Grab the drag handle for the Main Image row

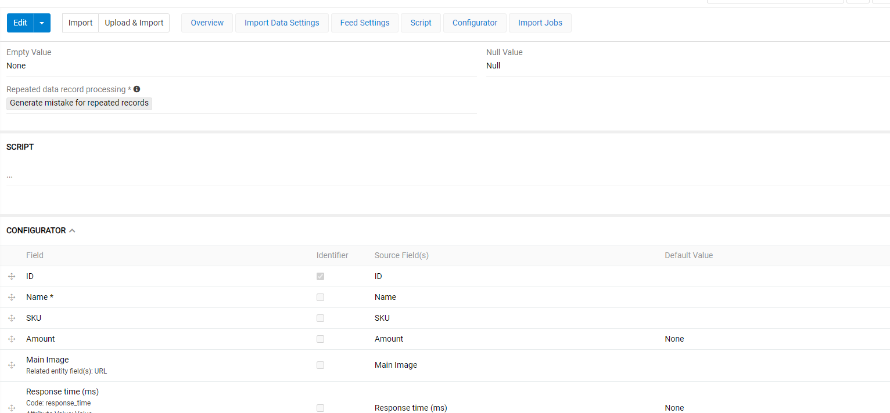click(12, 365)
